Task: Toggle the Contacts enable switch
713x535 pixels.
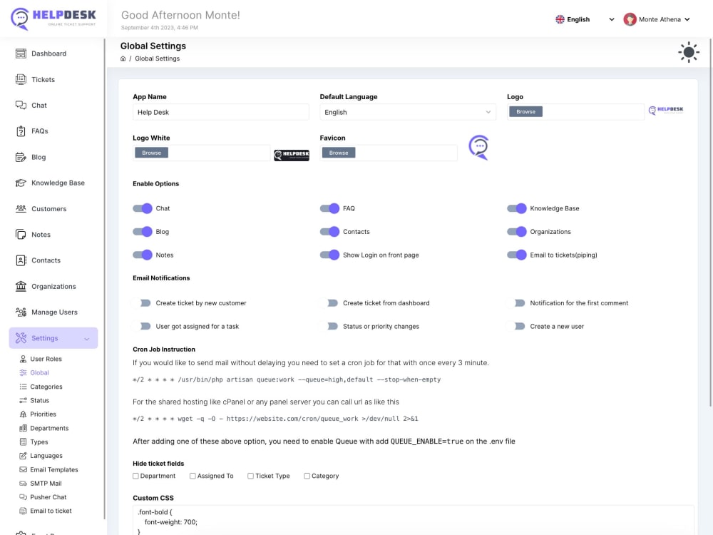Action: (x=329, y=232)
